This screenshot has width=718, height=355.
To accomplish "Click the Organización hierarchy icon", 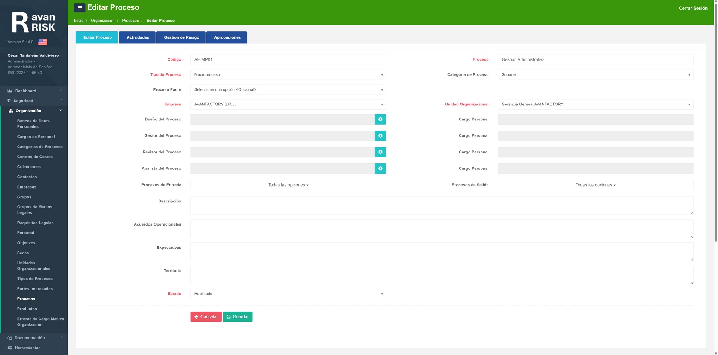I will tap(11, 111).
